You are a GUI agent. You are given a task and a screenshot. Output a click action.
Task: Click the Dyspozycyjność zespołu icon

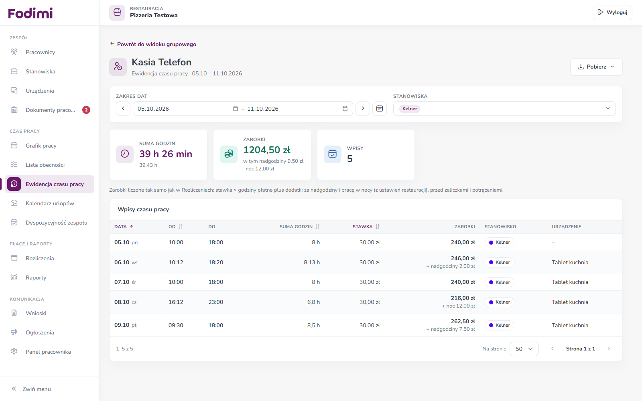pos(14,223)
